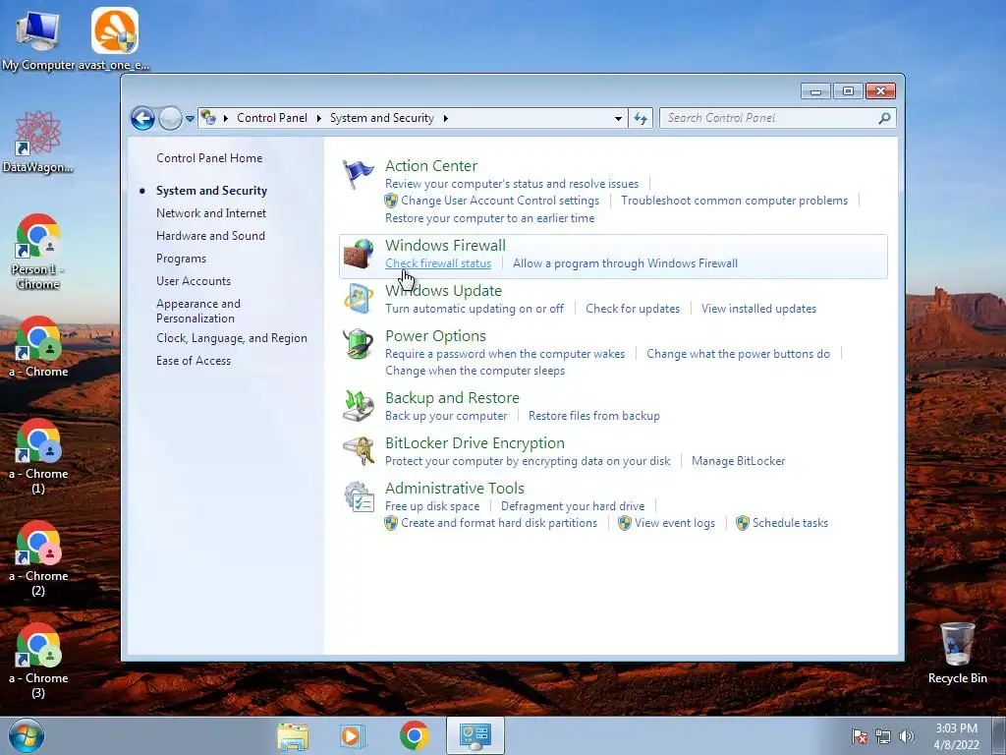
Task: Click Troubleshoot common computer problems
Action: [x=734, y=201]
